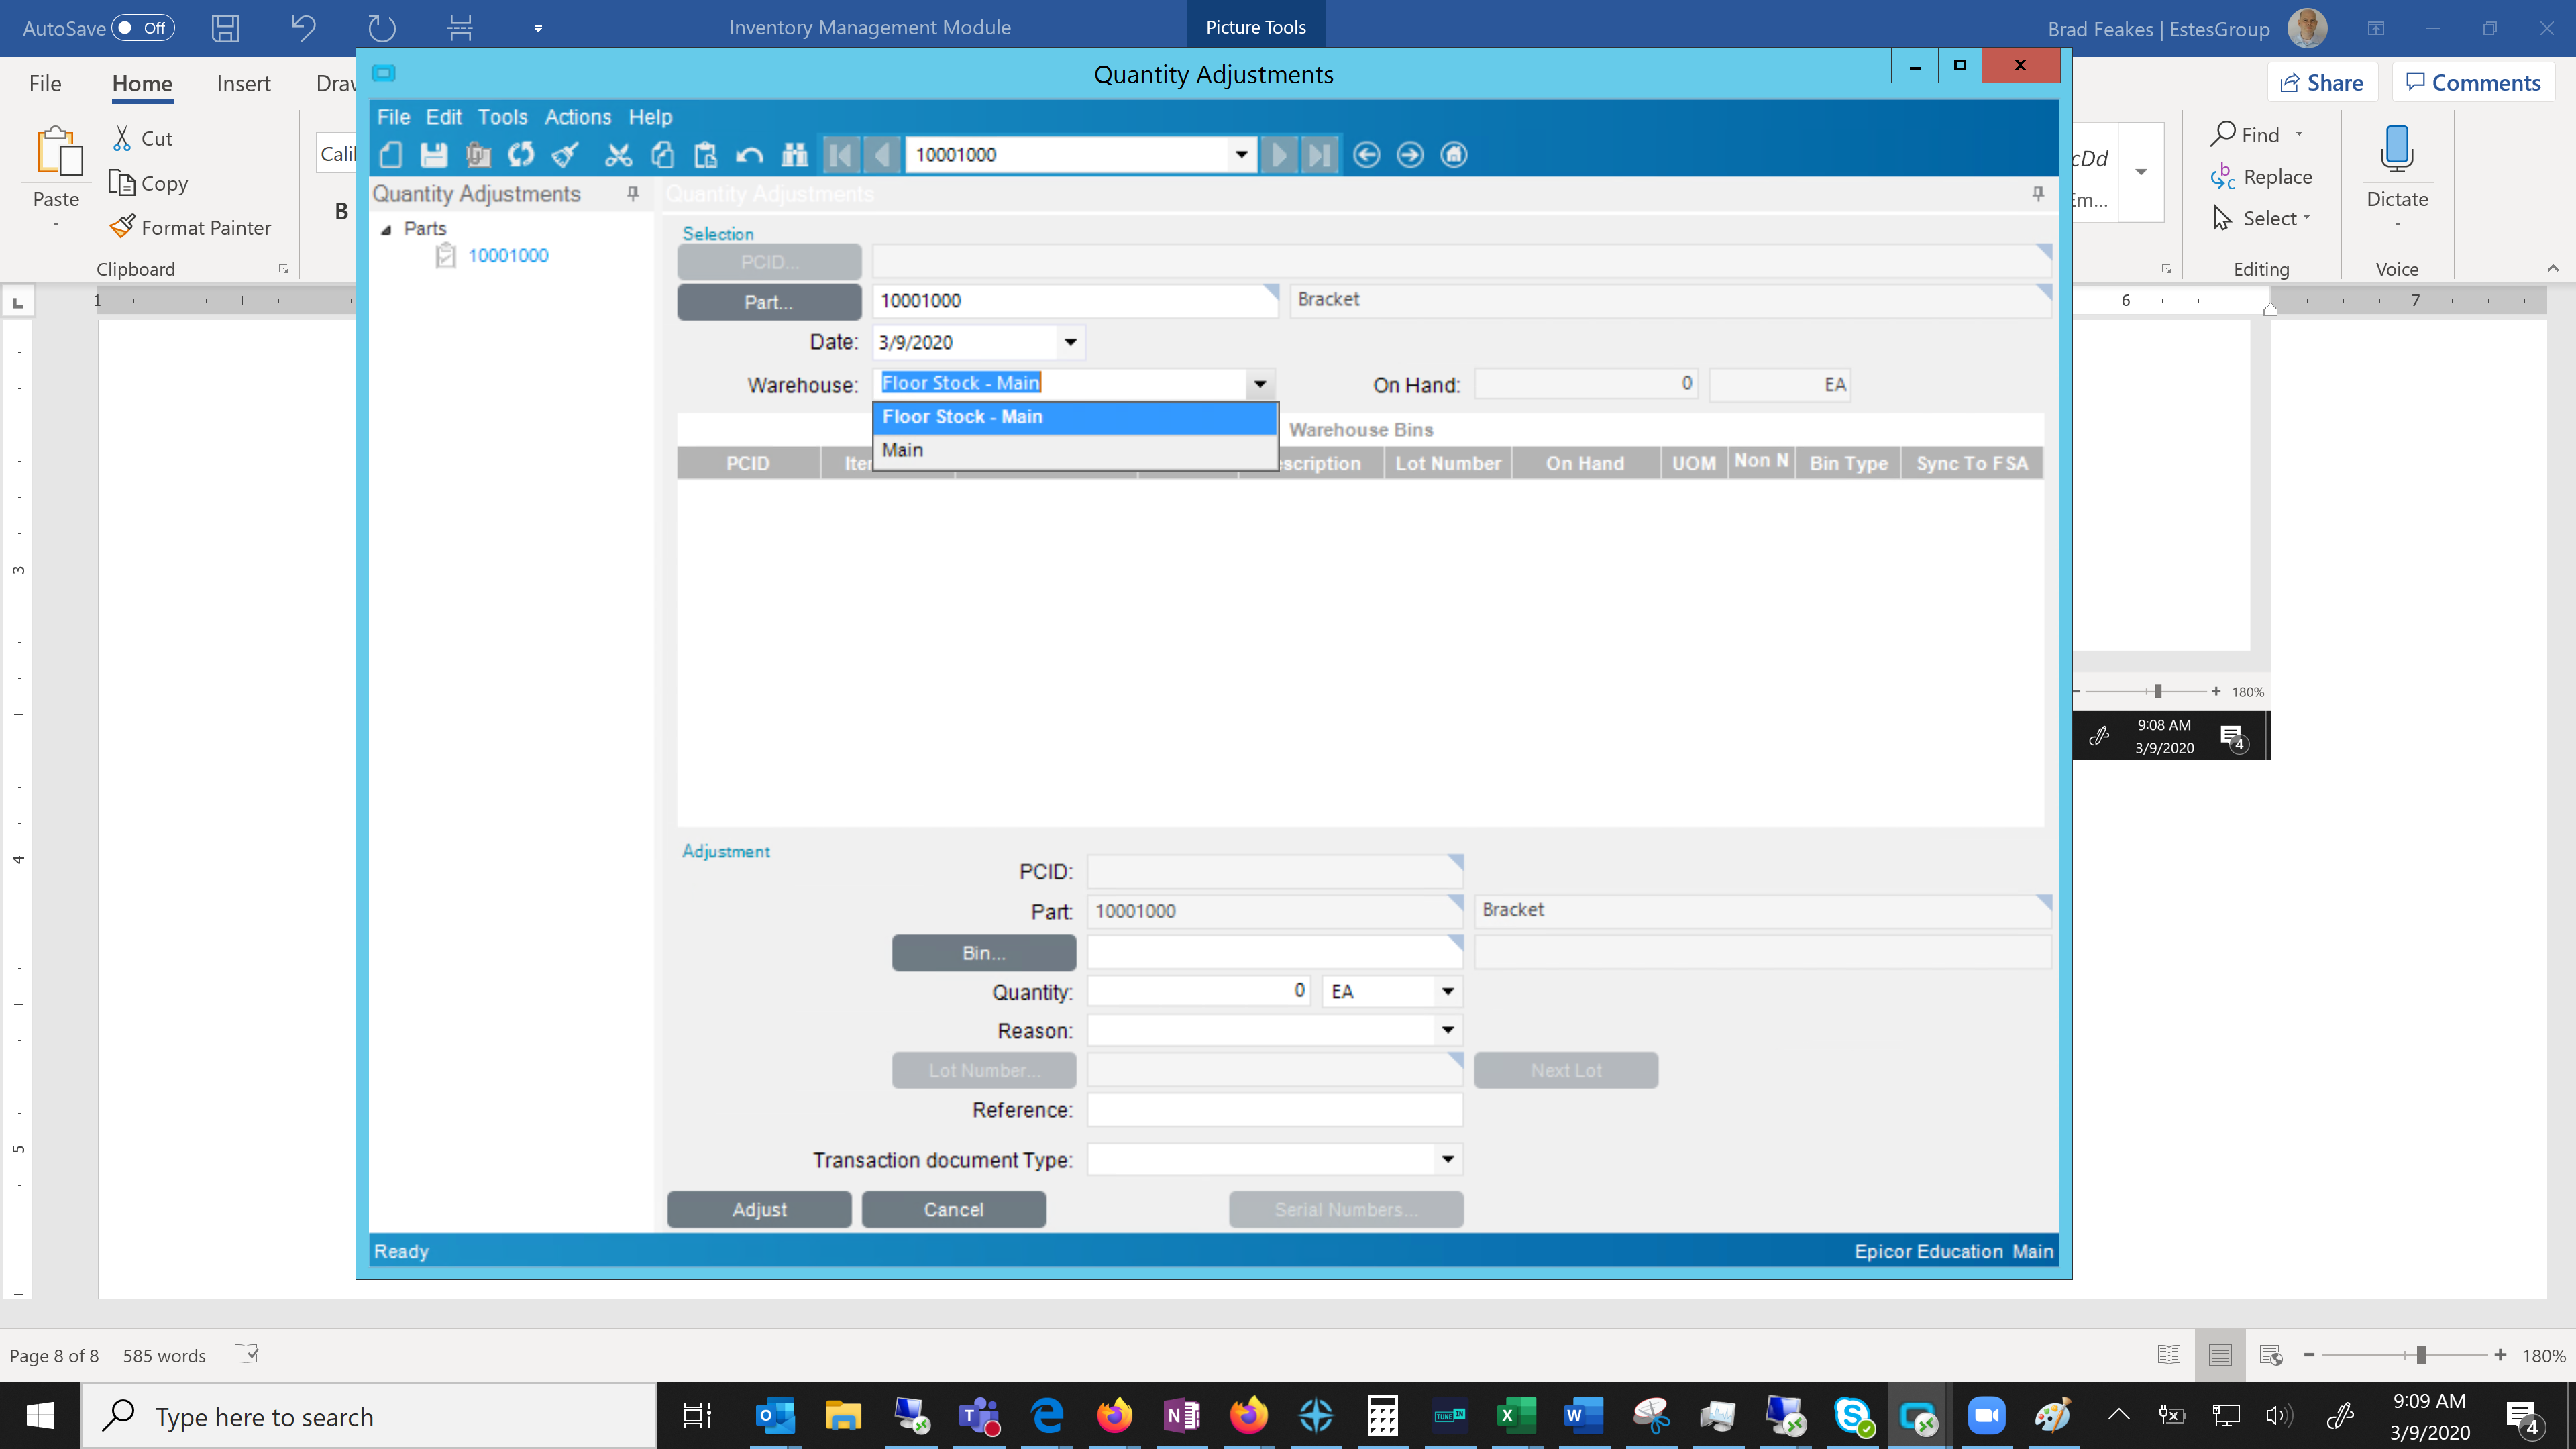Collapse the Warehouse dropdown arrow
2576x1449 pixels.
(x=1260, y=384)
